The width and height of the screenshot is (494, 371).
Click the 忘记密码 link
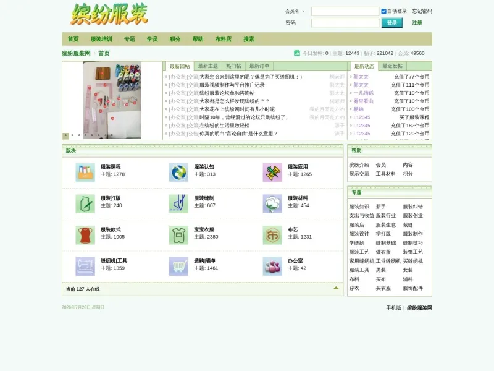tap(422, 11)
